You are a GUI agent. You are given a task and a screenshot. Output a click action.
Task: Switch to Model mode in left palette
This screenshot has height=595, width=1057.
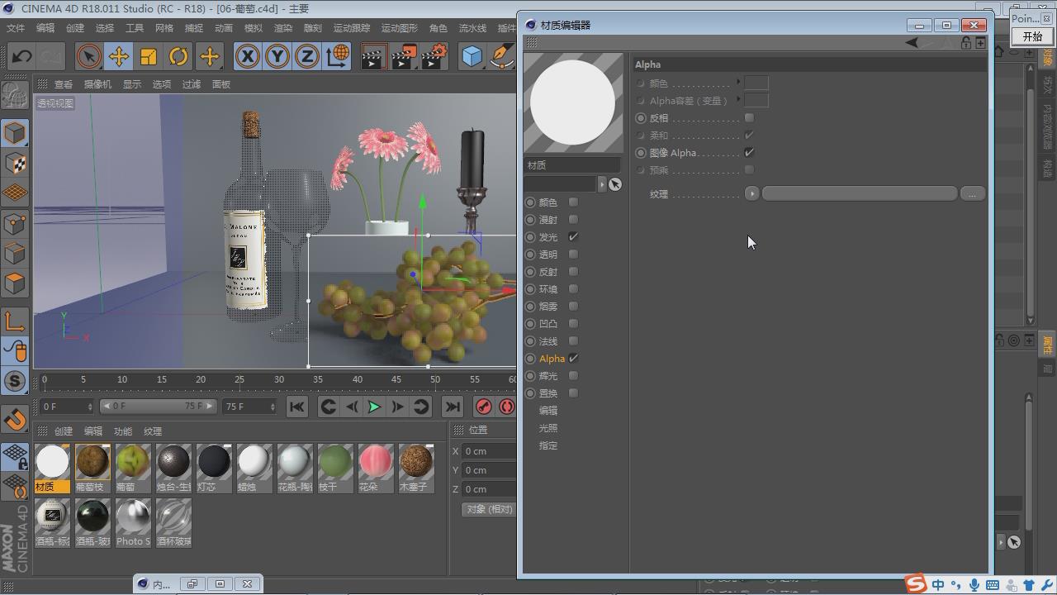point(15,133)
